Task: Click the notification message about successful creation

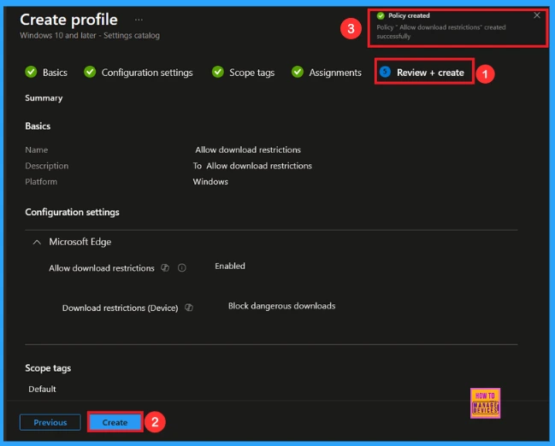Action: (x=441, y=32)
